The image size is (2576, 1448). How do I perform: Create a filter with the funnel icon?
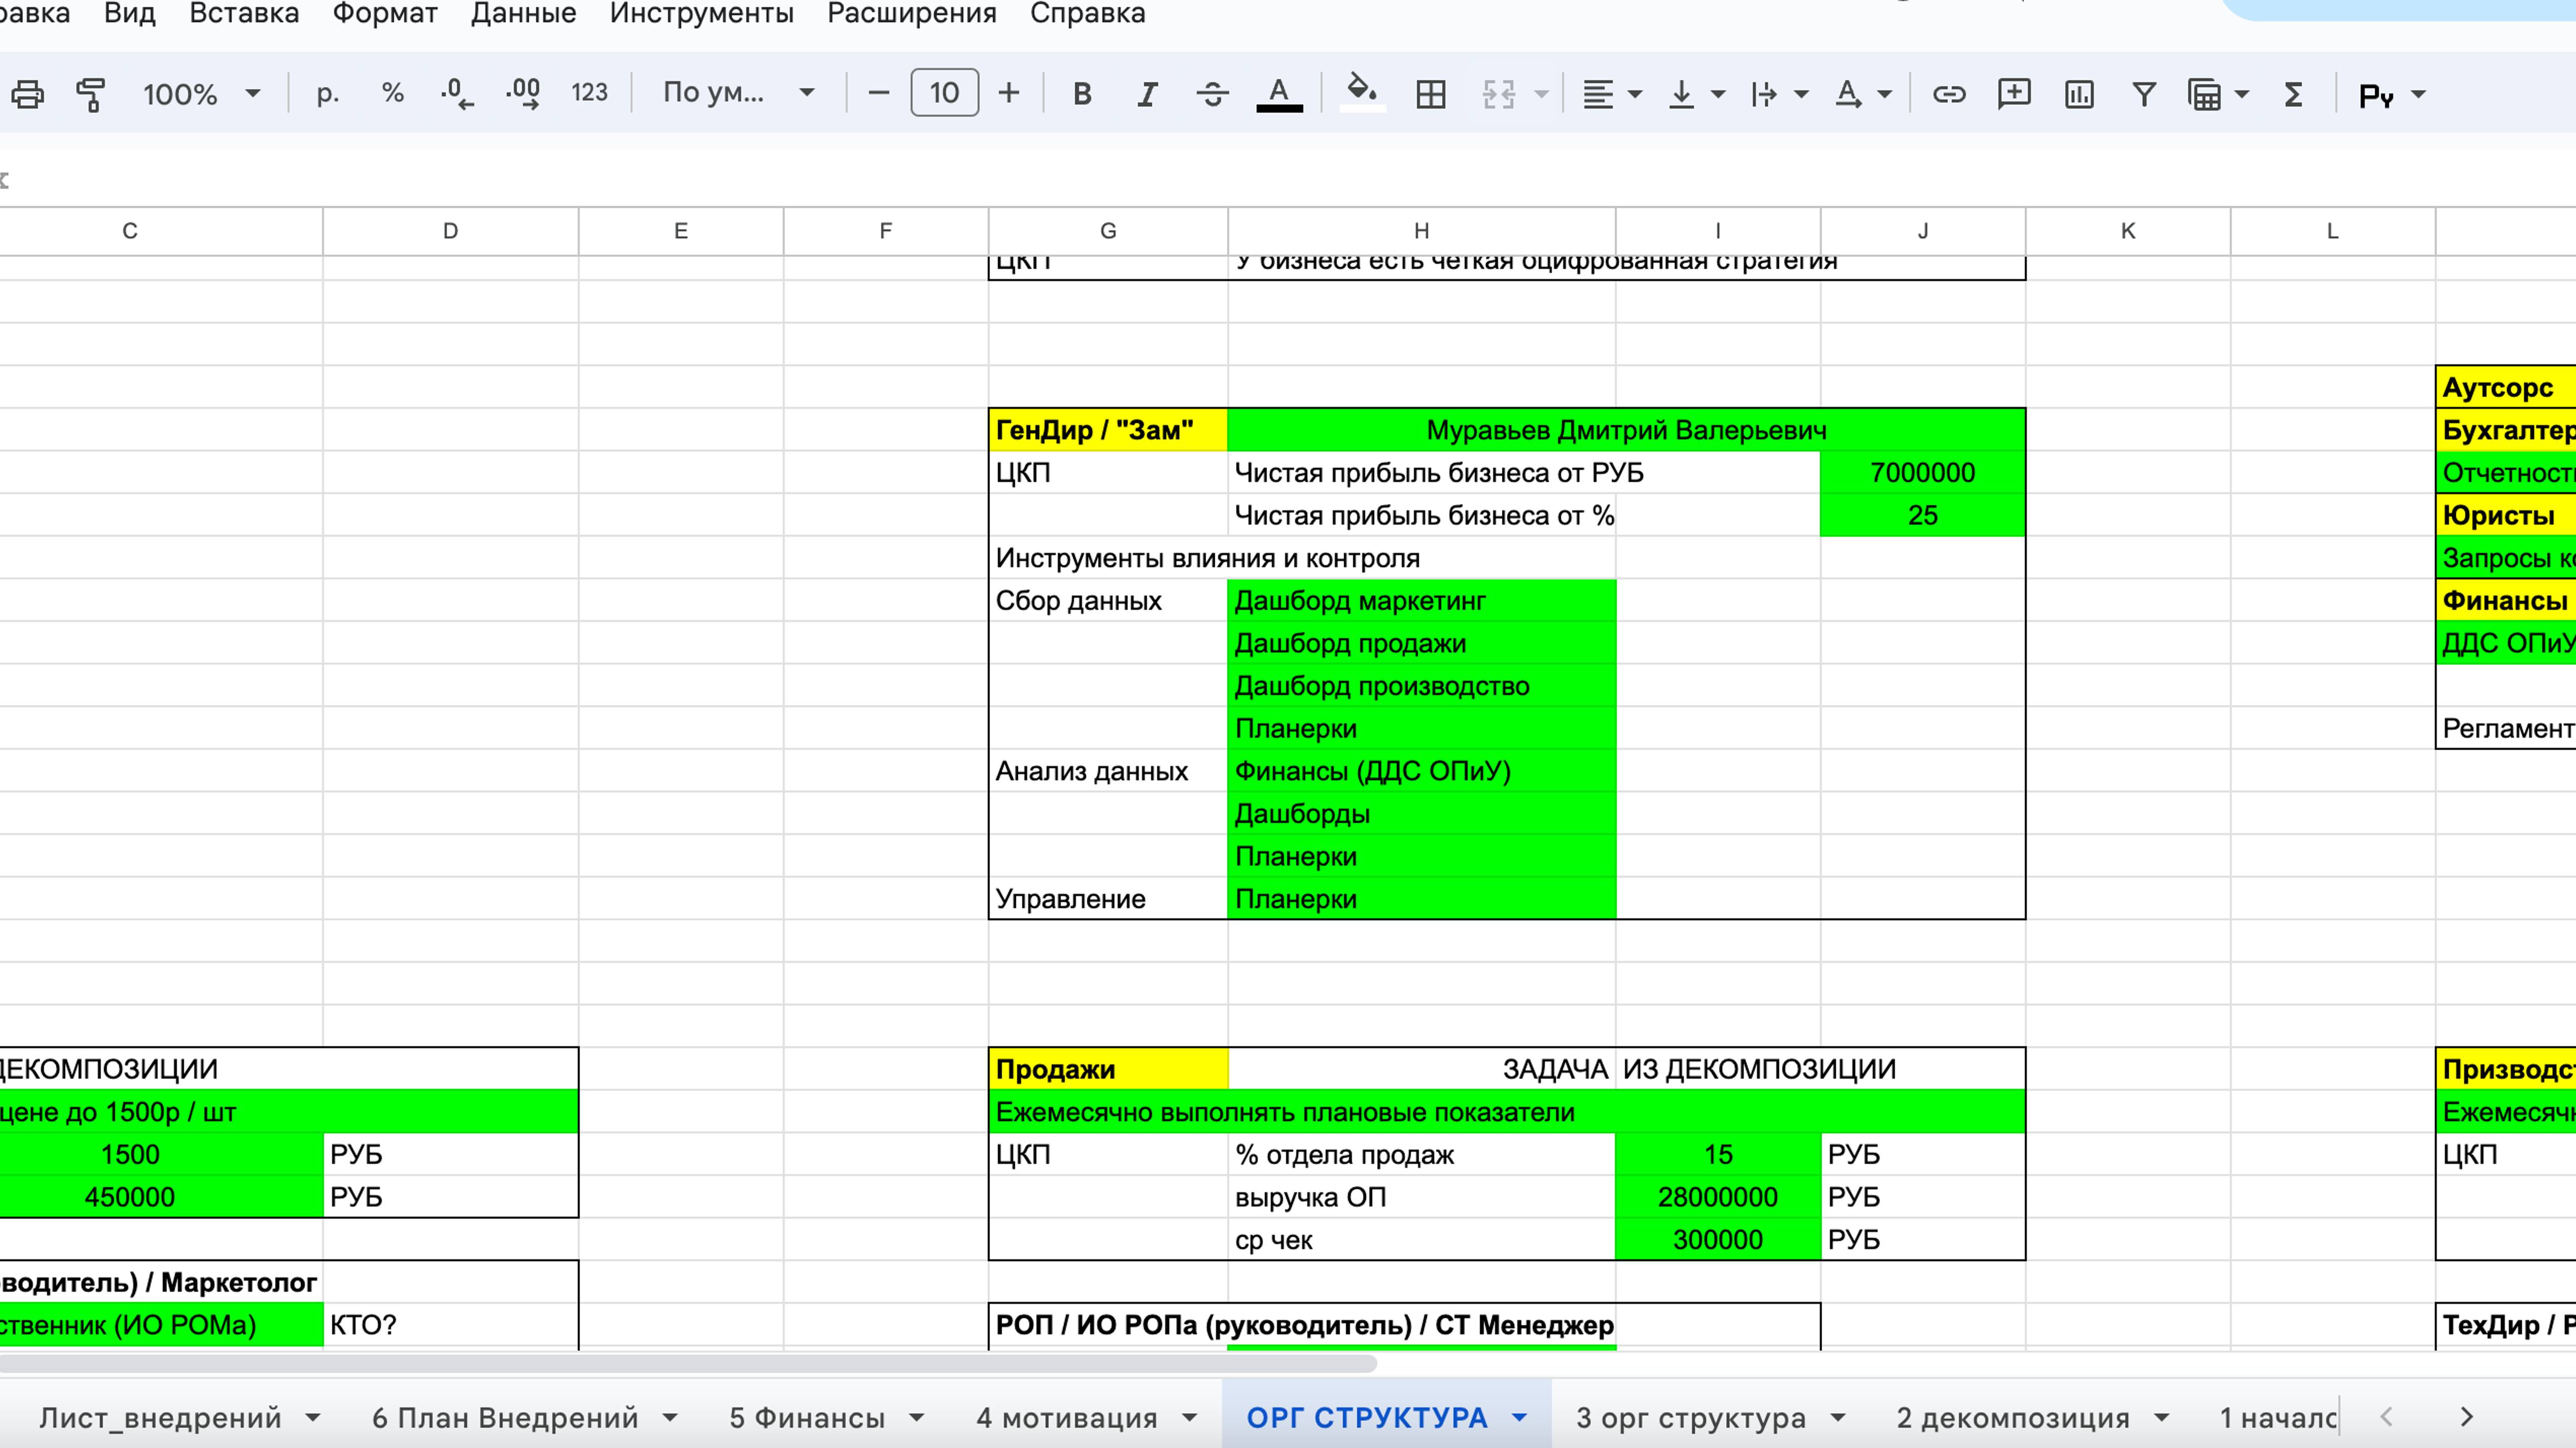[2143, 94]
